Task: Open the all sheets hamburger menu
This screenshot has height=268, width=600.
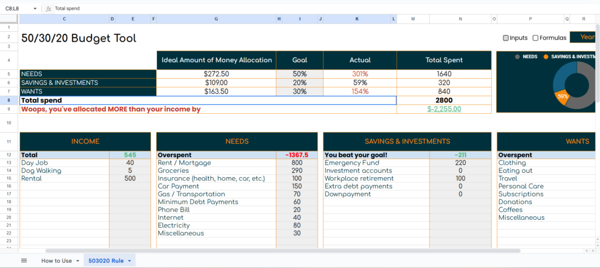Action: click(x=23, y=261)
